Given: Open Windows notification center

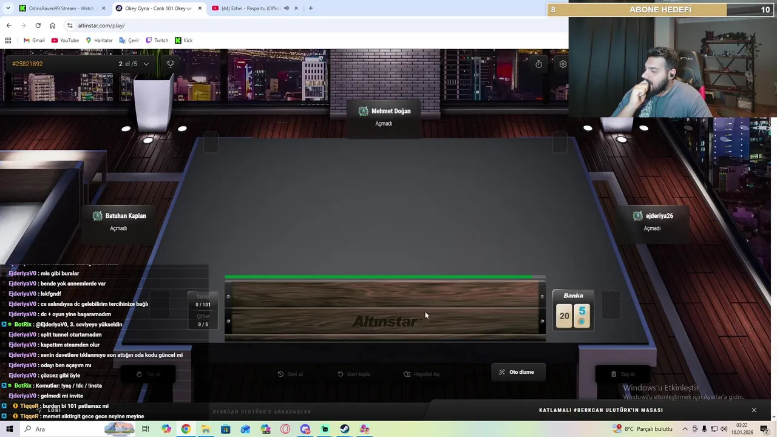Looking at the screenshot, I should (x=764, y=429).
